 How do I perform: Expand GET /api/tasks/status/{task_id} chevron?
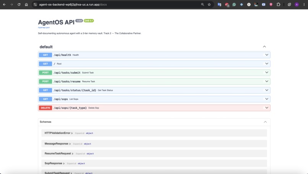point(267,90)
